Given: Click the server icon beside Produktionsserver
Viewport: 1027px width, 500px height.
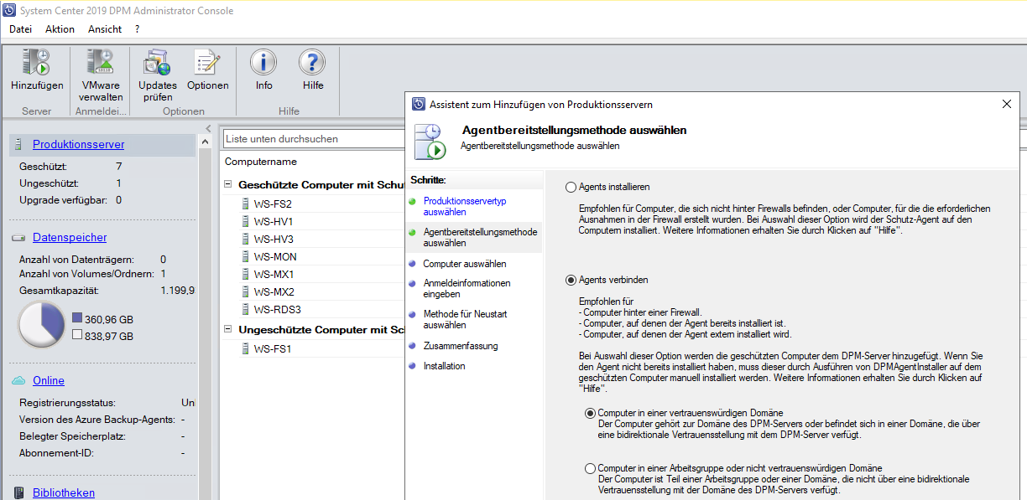Looking at the screenshot, I should pyautogui.click(x=18, y=144).
